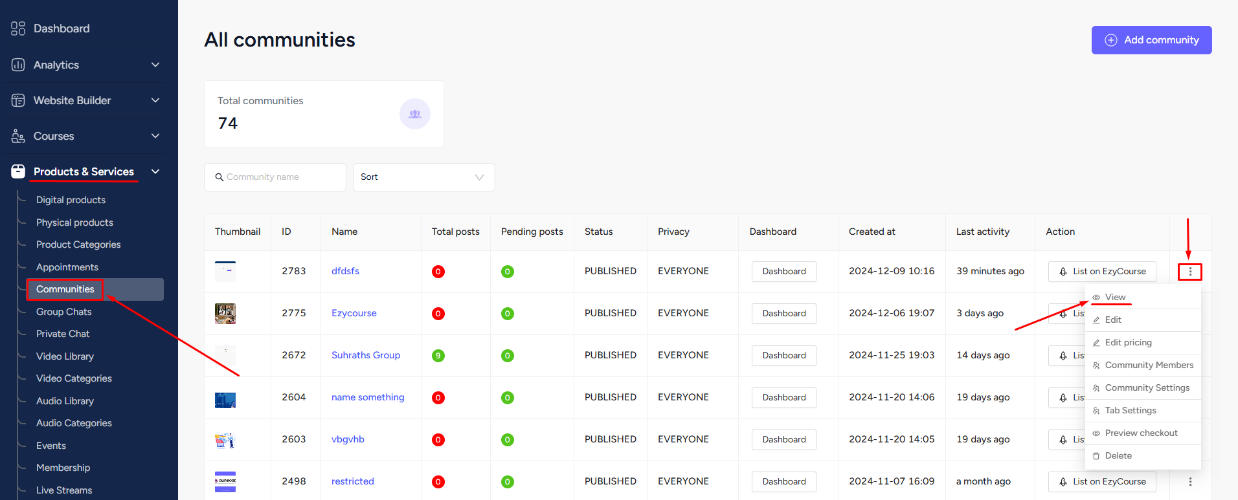The width and height of the screenshot is (1238, 500).
Task: Expand the Analytics menu chevron
Action: (155, 65)
